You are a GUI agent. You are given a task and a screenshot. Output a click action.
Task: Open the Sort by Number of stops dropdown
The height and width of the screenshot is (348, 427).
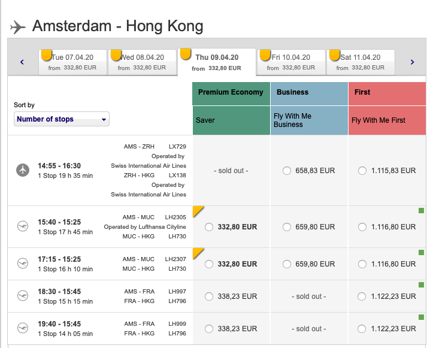point(62,119)
